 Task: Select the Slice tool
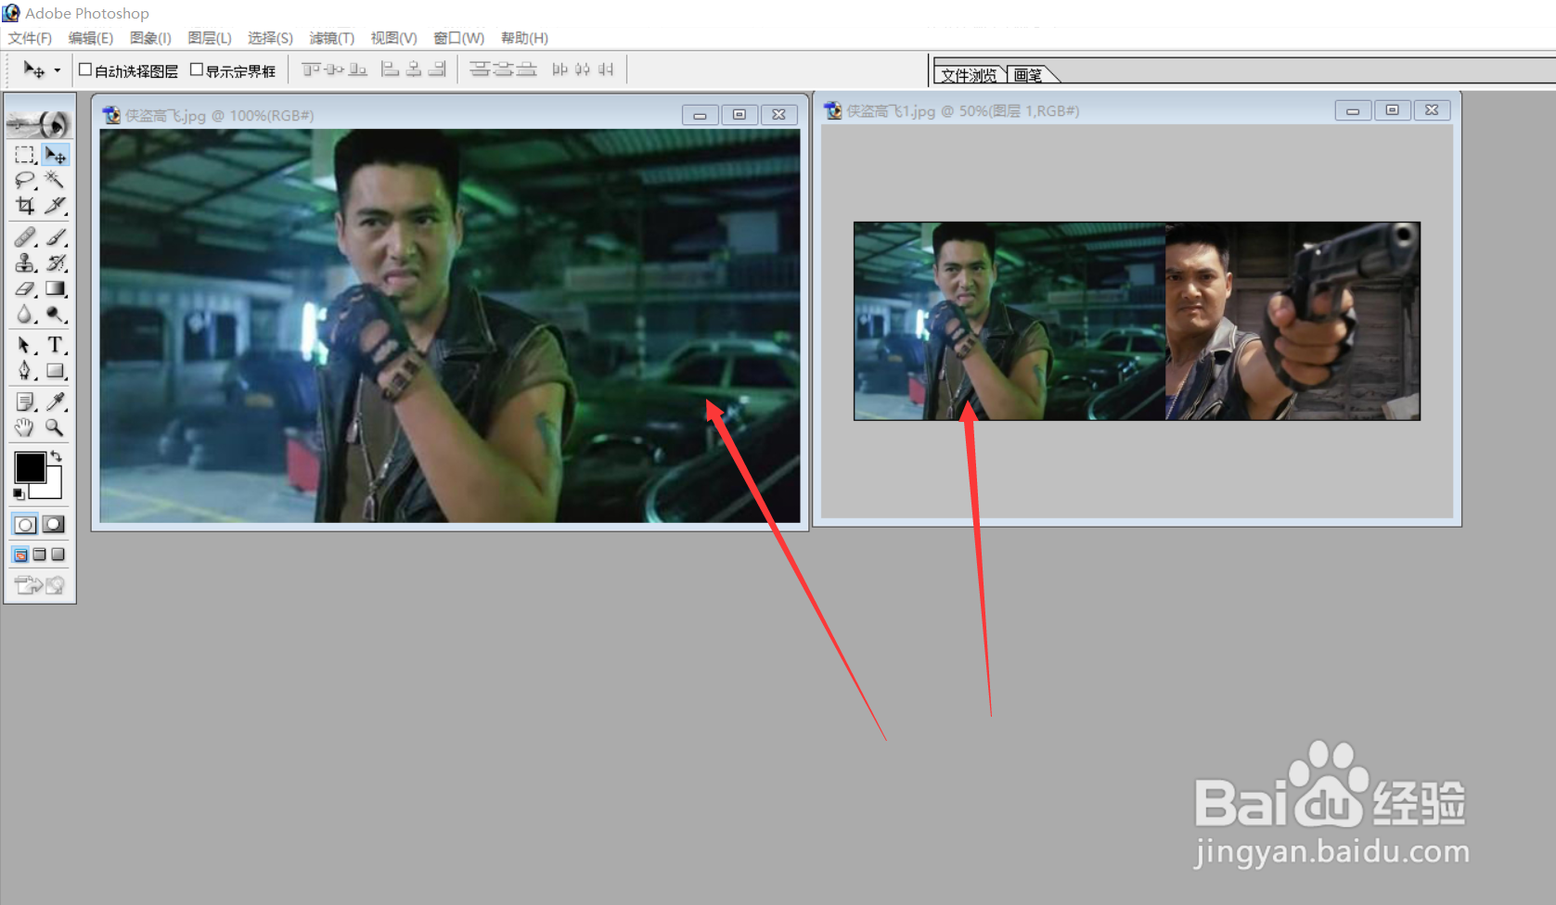pos(56,205)
